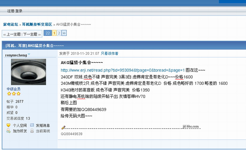Click the 登录 login link
Image resolution: width=246 pixels, height=150 pixels.
coord(19,11)
